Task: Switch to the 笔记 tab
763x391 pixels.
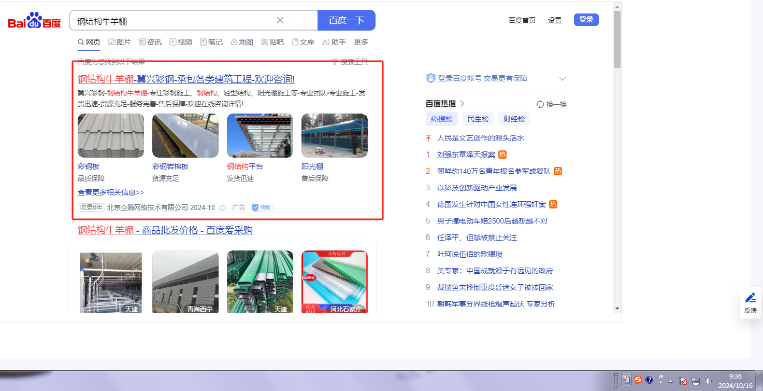Action: 211,42
